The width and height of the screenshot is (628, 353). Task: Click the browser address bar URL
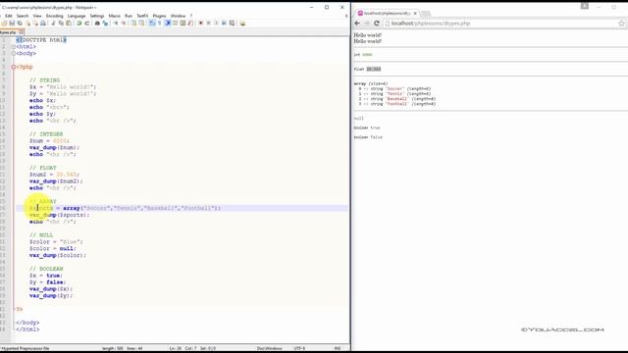click(x=431, y=24)
